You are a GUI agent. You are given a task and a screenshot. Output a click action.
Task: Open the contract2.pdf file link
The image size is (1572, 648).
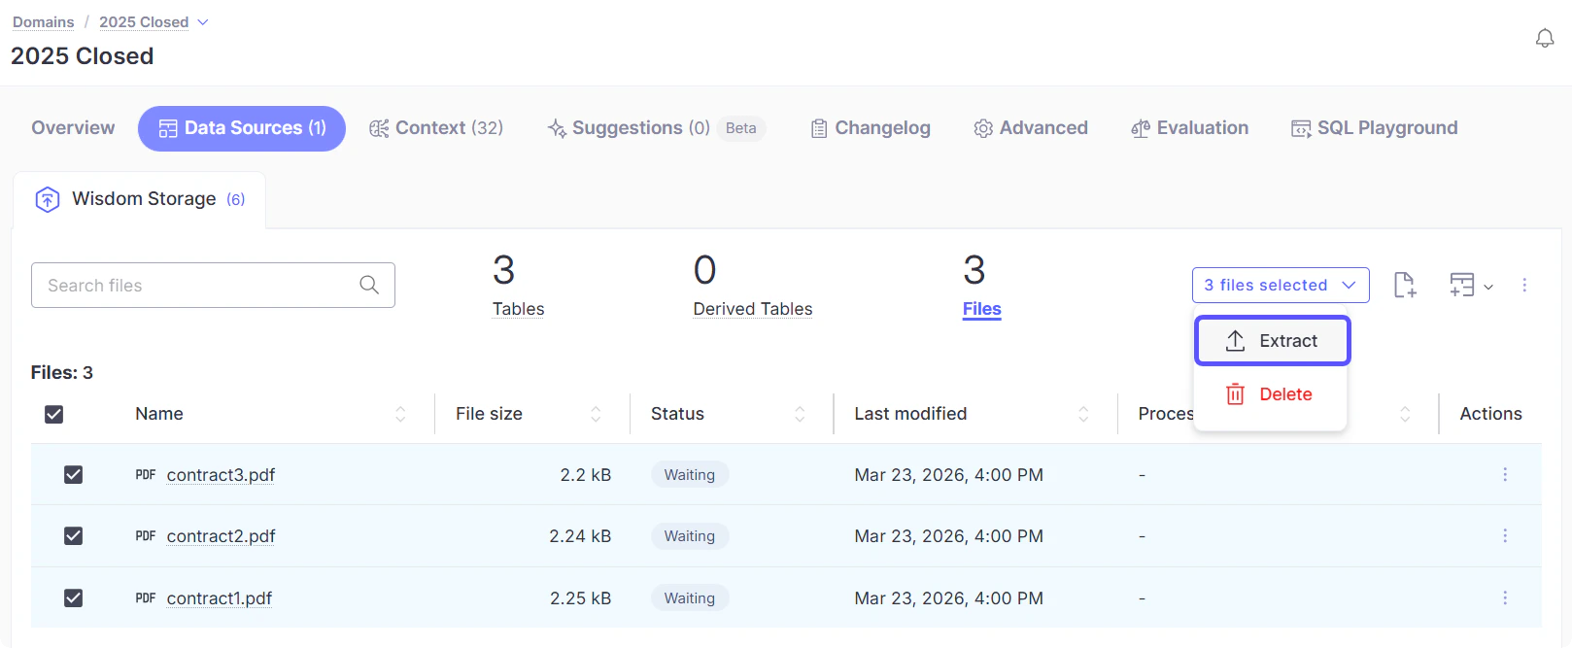point(221,536)
